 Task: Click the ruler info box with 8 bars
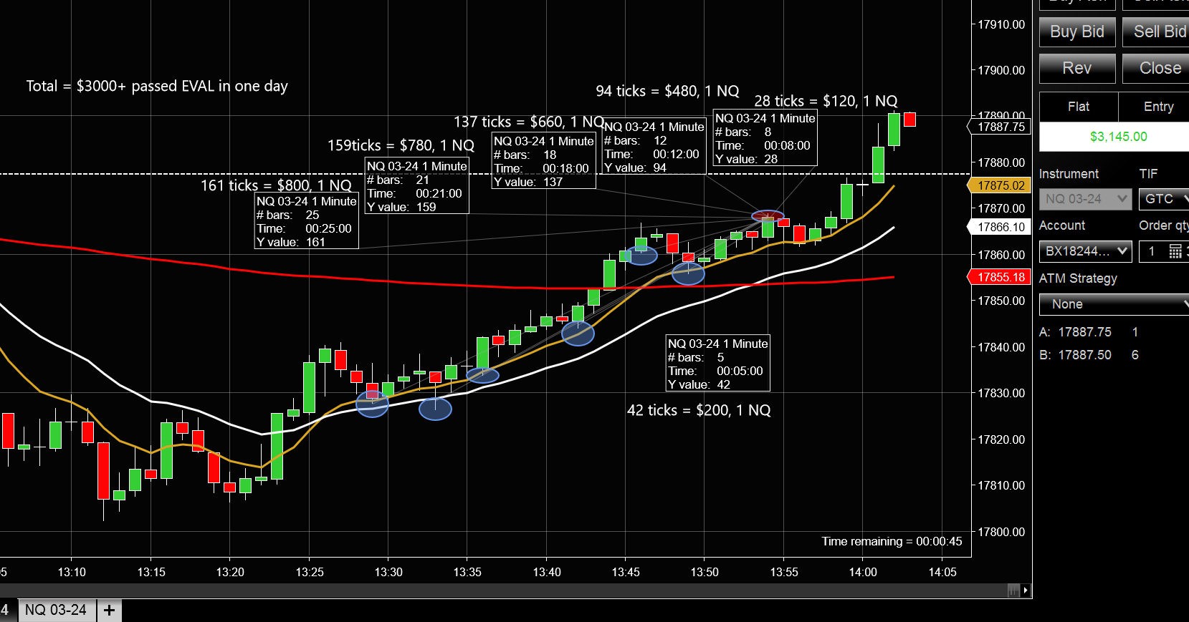tap(765, 137)
